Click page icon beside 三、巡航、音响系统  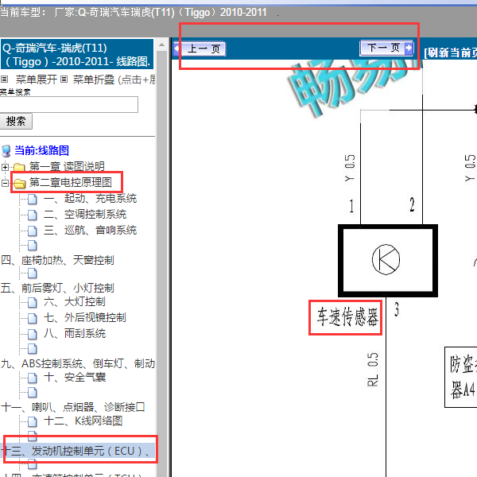tap(33, 231)
